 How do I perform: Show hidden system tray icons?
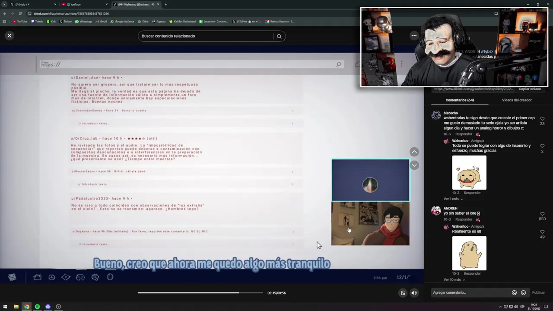(x=500, y=307)
